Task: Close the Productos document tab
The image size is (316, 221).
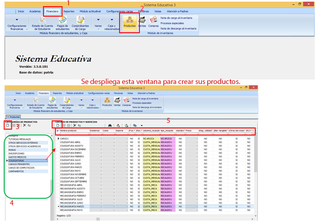Action: point(8,117)
